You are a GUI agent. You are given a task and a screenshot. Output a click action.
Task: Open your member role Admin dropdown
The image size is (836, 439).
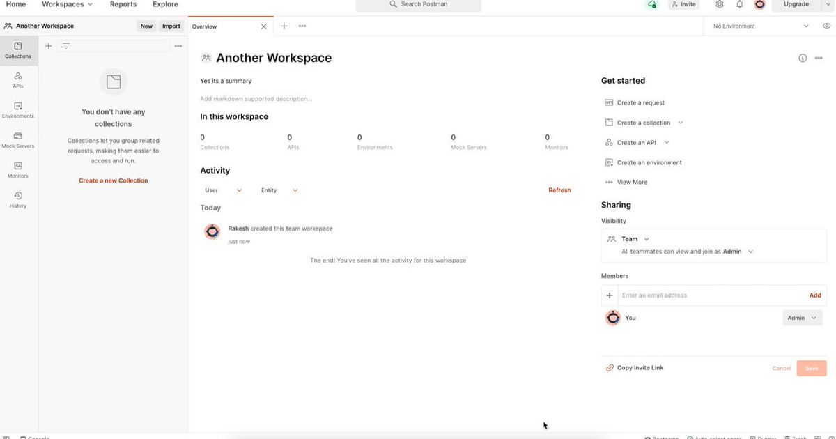802,318
